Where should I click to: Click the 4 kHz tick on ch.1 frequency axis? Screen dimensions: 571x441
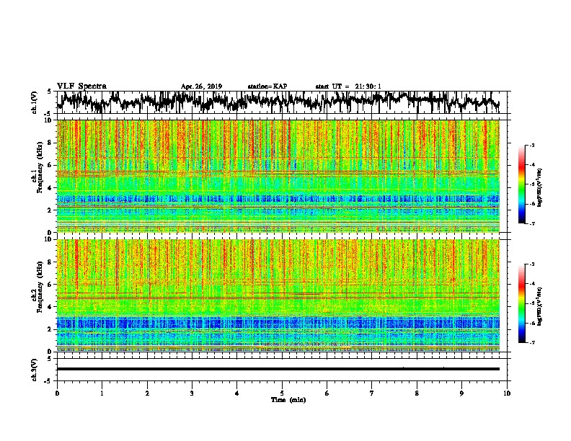coord(50,188)
